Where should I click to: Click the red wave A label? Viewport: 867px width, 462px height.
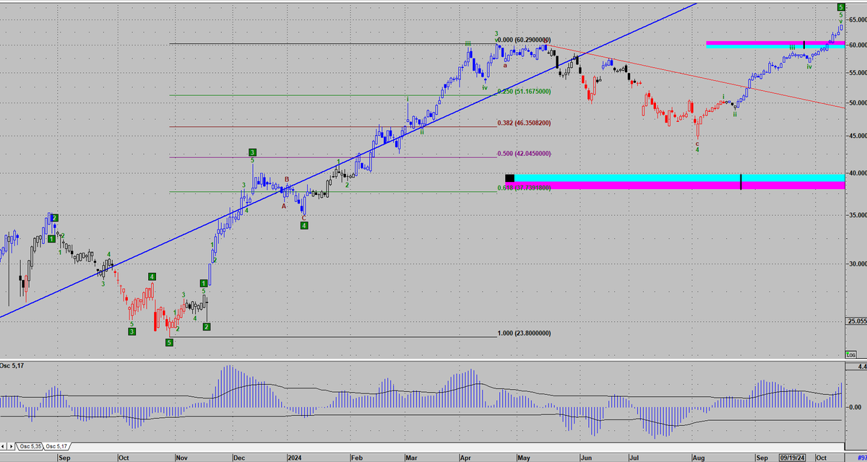(283, 205)
